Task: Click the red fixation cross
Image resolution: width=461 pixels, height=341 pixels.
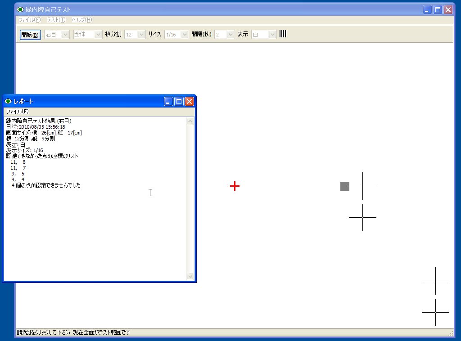Action: click(235, 186)
